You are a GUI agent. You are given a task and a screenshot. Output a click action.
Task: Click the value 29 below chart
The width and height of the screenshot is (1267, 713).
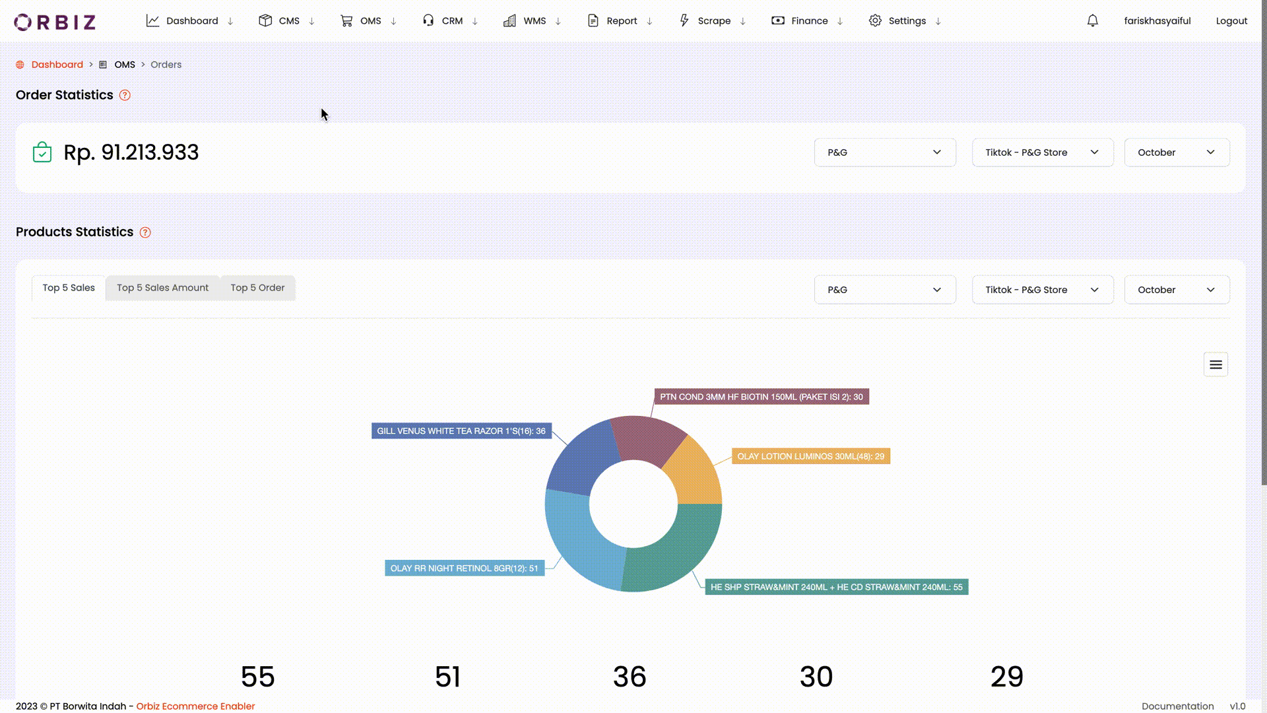pos(1007,677)
